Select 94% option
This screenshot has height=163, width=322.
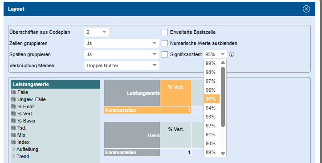[x=212, y=108]
